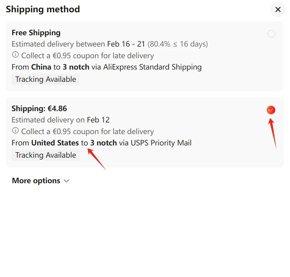Click the "Shipping: €4.86" option title
The image size is (290, 277).
coord(39,109)
